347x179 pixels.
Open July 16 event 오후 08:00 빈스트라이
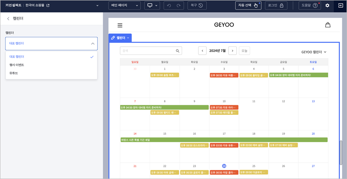tap(194, 145)
